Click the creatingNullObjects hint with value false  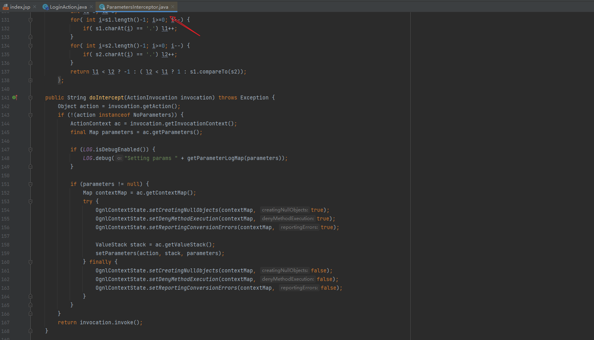tap(285, 270)
